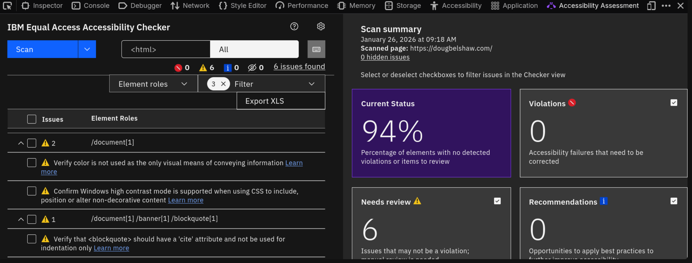Toggle responsive design mode icon

point(651,6)
